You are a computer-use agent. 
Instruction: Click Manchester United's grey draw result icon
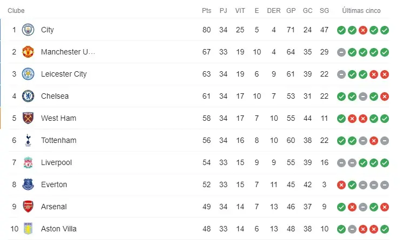coord(341,52)
